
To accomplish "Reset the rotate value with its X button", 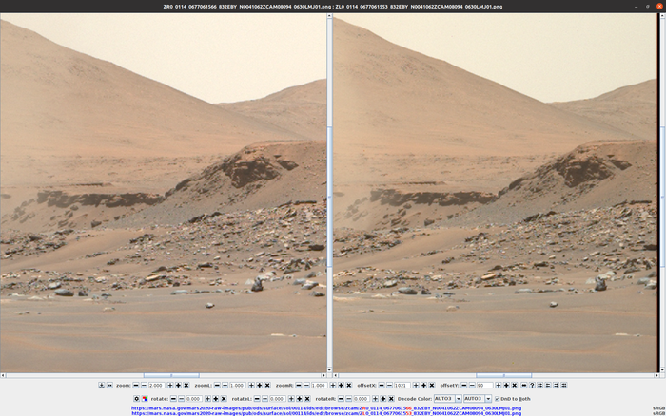I will 224,398.
